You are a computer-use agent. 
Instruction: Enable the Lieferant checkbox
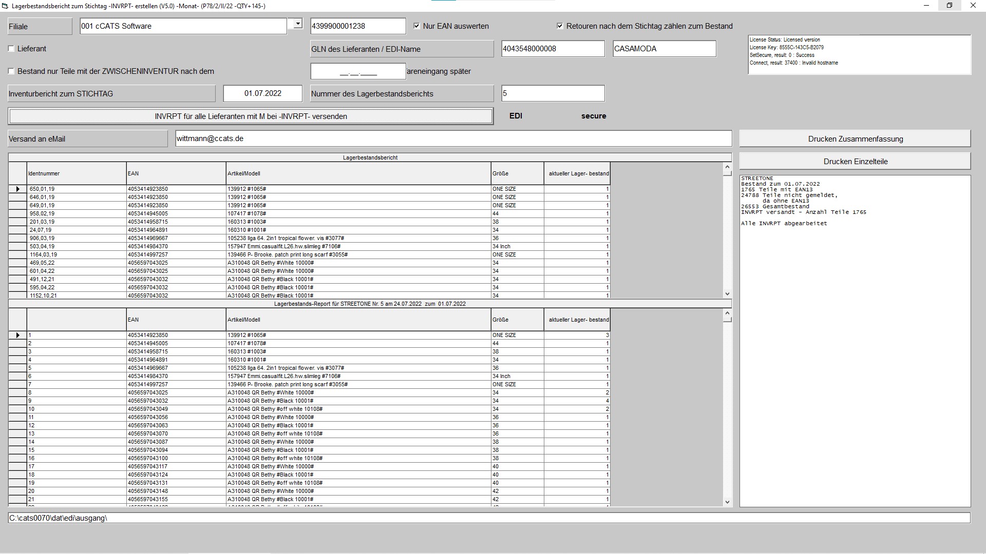pos(11,49)
